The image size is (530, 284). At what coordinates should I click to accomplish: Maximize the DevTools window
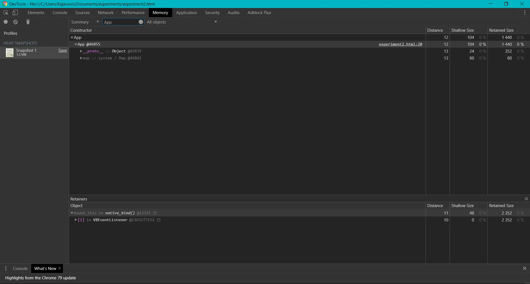(506, 4)
